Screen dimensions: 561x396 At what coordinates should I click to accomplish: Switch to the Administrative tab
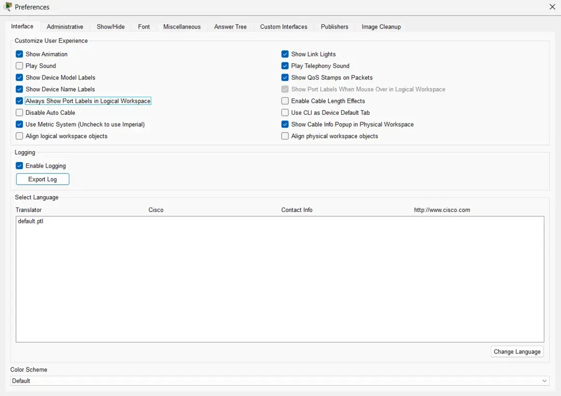(x=65, y=27)
